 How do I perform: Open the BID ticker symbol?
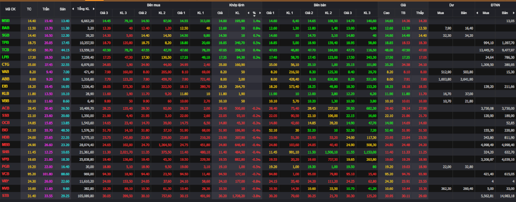(x=5, y=129)
